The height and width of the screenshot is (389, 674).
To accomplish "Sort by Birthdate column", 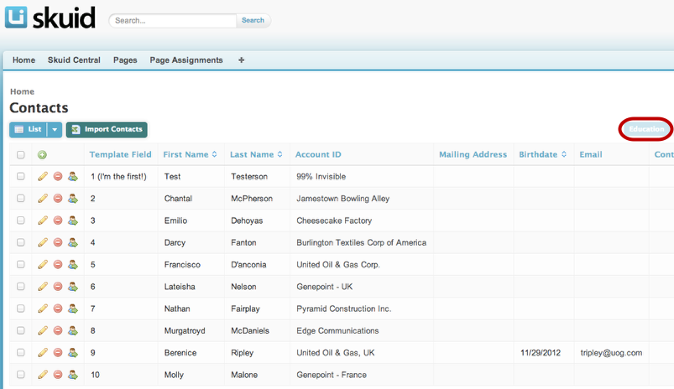I will [542, 154].
